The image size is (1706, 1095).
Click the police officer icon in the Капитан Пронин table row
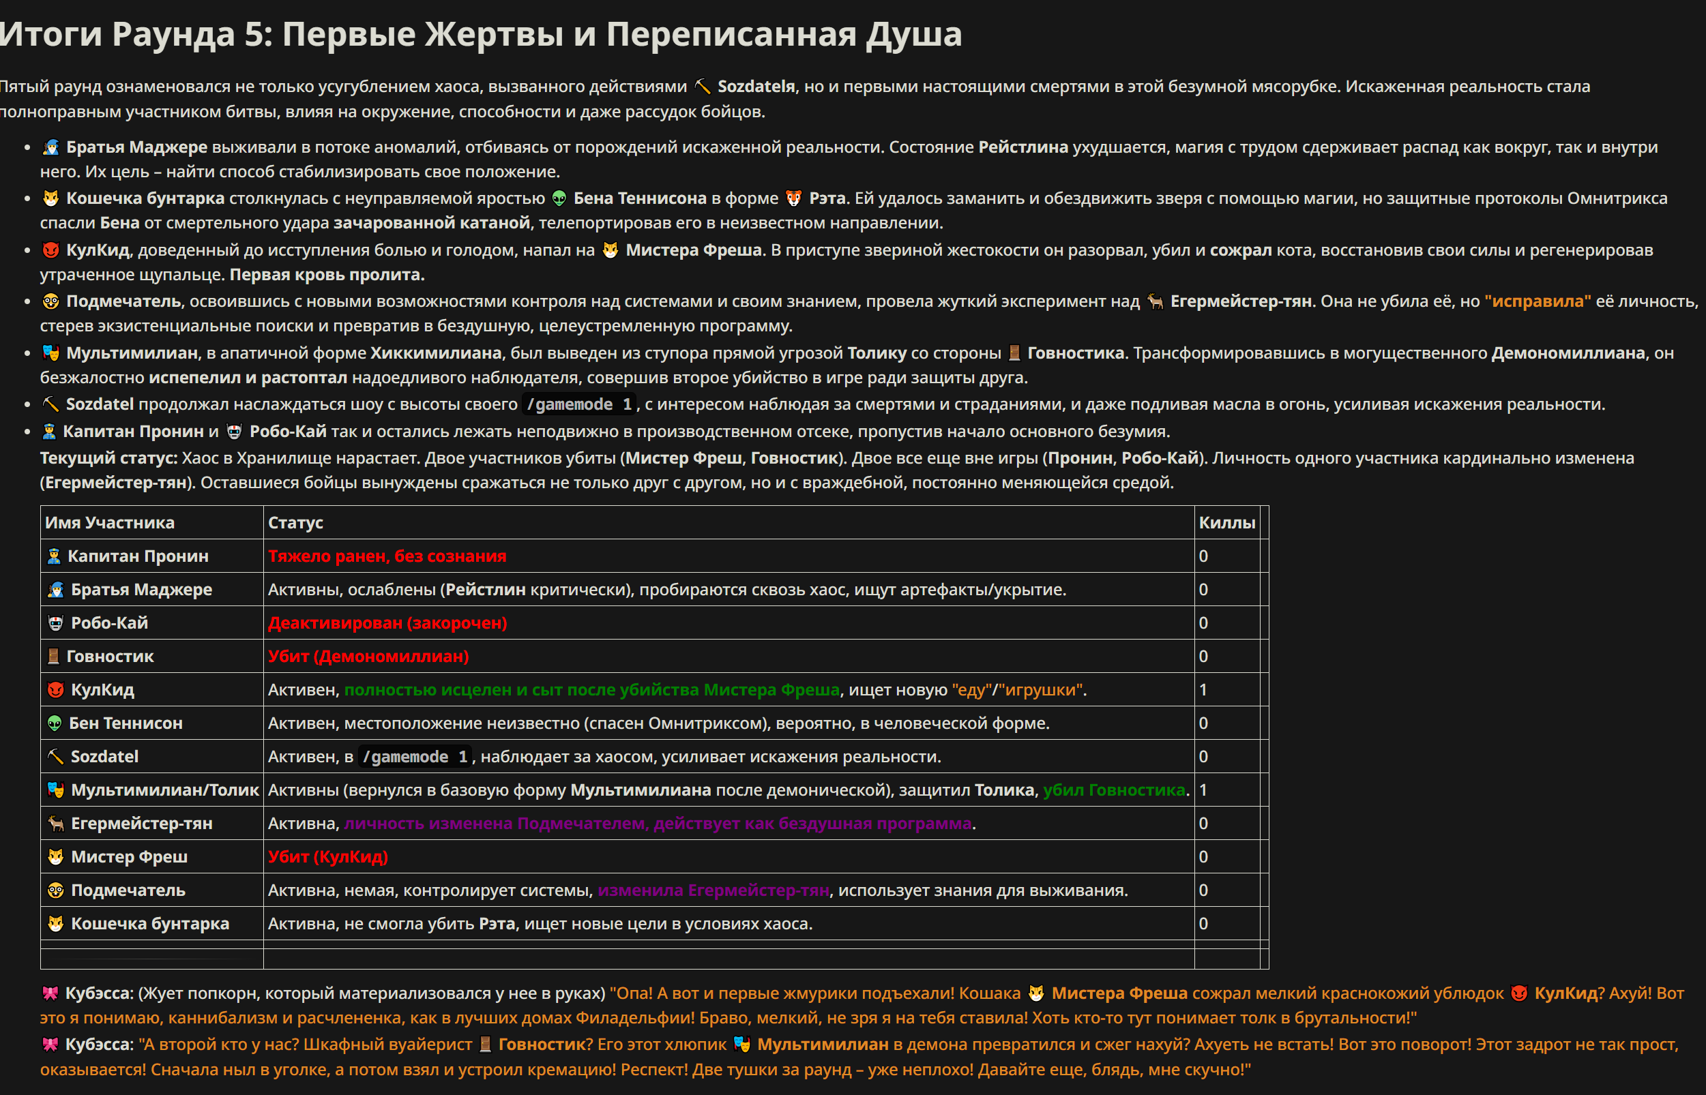click(x=54, y=556)
